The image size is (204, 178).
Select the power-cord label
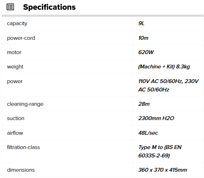(21, 38)
